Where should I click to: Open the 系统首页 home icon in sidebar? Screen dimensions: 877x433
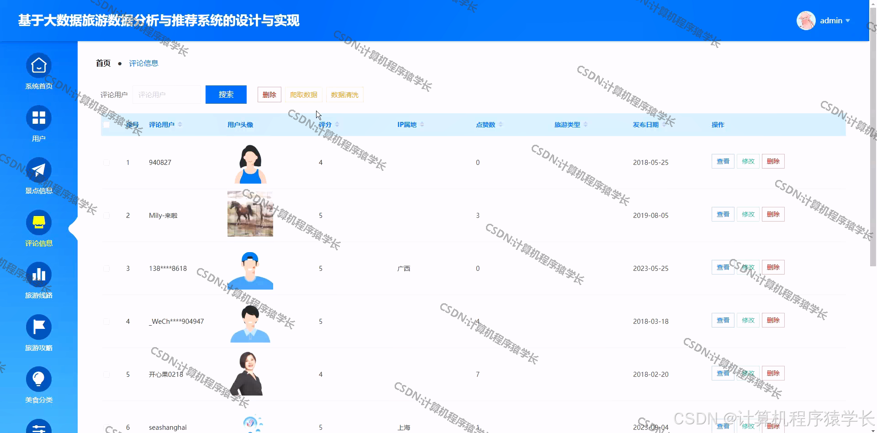(39, 66)
